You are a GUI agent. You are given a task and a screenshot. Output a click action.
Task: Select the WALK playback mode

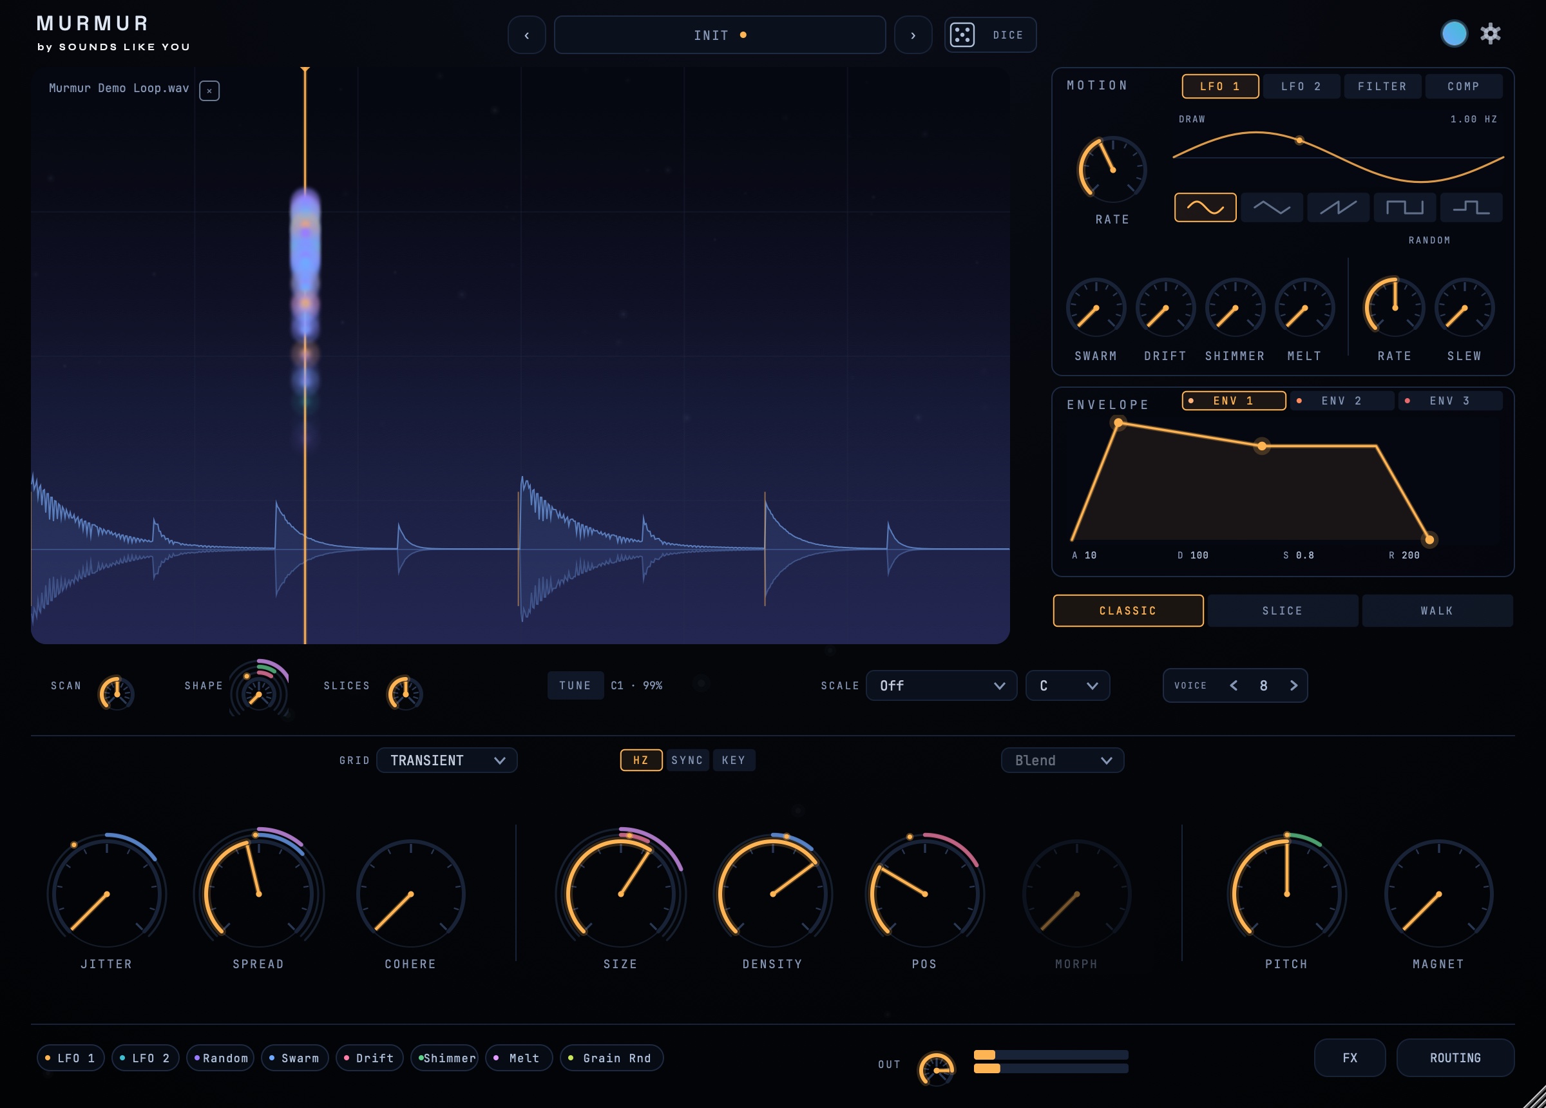(1437, 610)
